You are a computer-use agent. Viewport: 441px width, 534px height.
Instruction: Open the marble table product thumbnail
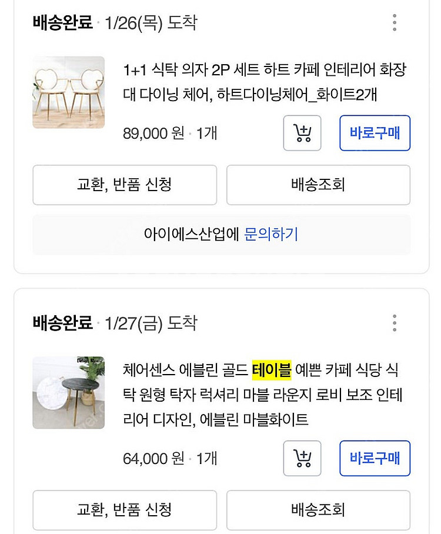tap(68, 392)
